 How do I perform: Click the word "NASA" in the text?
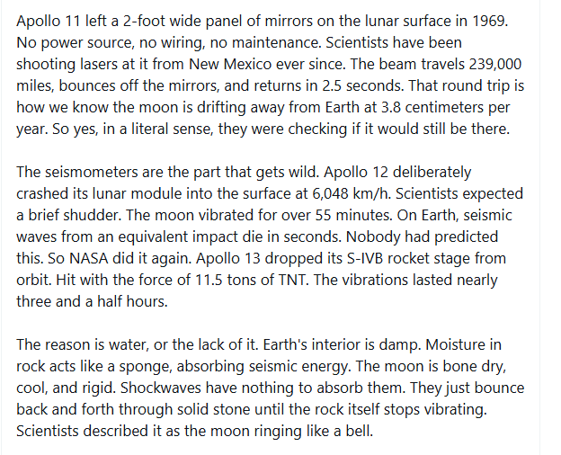[x=88, y=258]
